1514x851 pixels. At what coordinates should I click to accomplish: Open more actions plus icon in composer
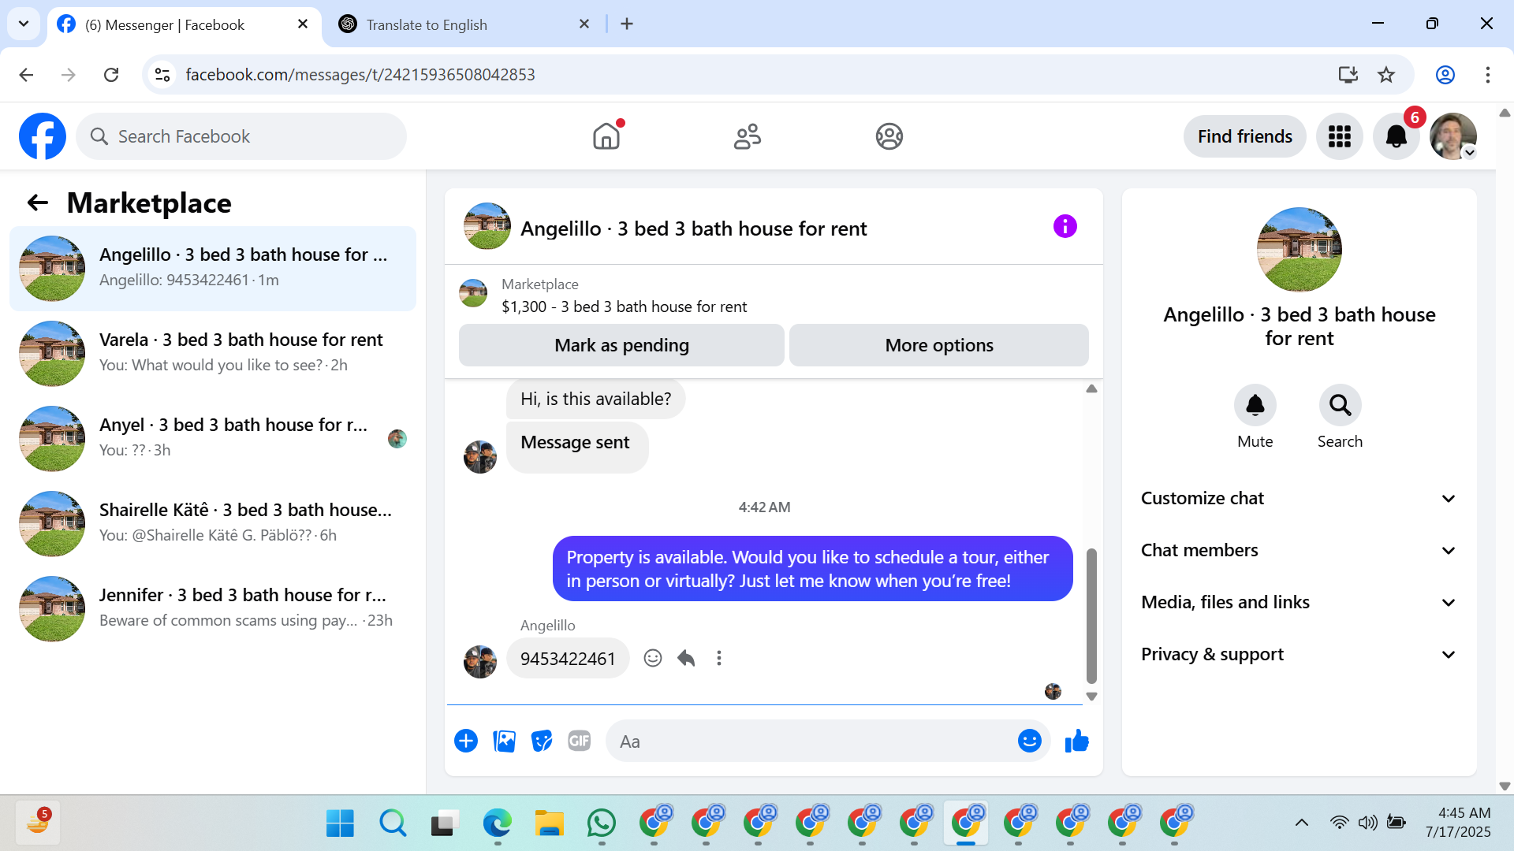[x=466, y=741]
